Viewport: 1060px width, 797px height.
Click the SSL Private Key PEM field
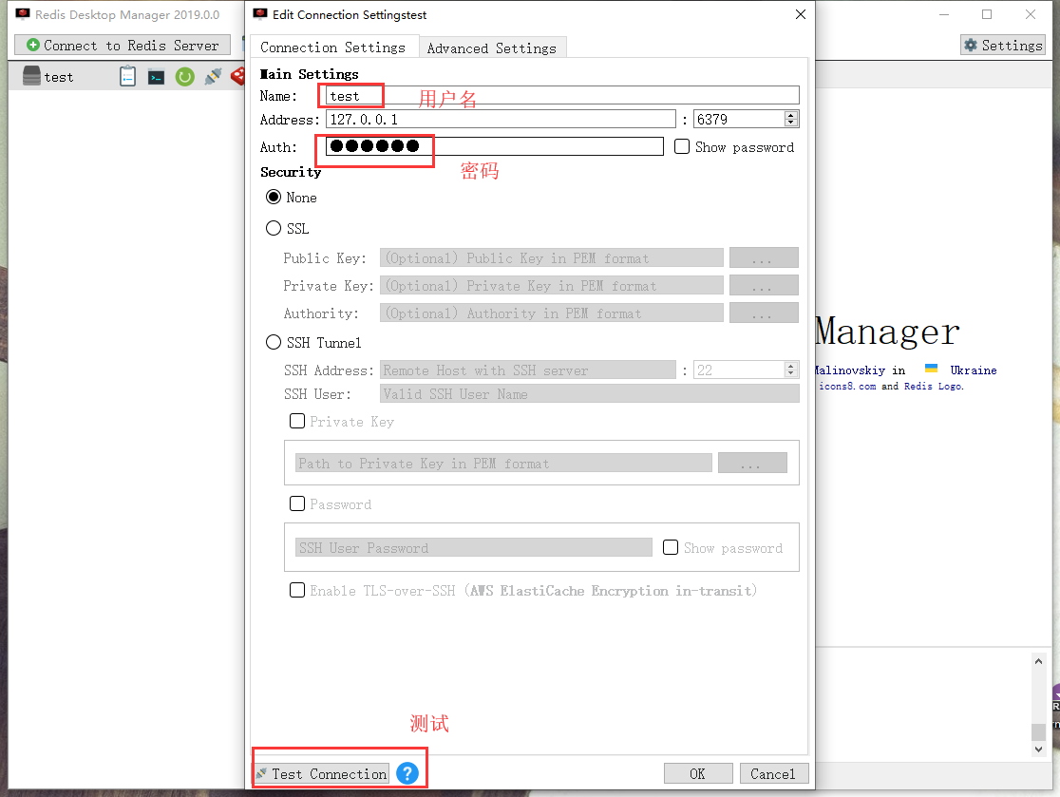tap(552, 285)
